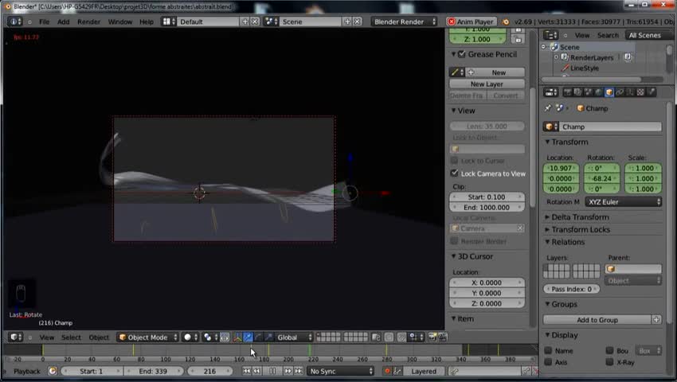Click the scene browse icon
Screen dimensions: 677x382
(x=271, y=21)
